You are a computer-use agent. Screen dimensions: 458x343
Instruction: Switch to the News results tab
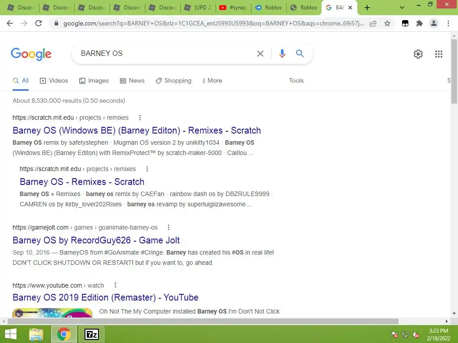132,80
